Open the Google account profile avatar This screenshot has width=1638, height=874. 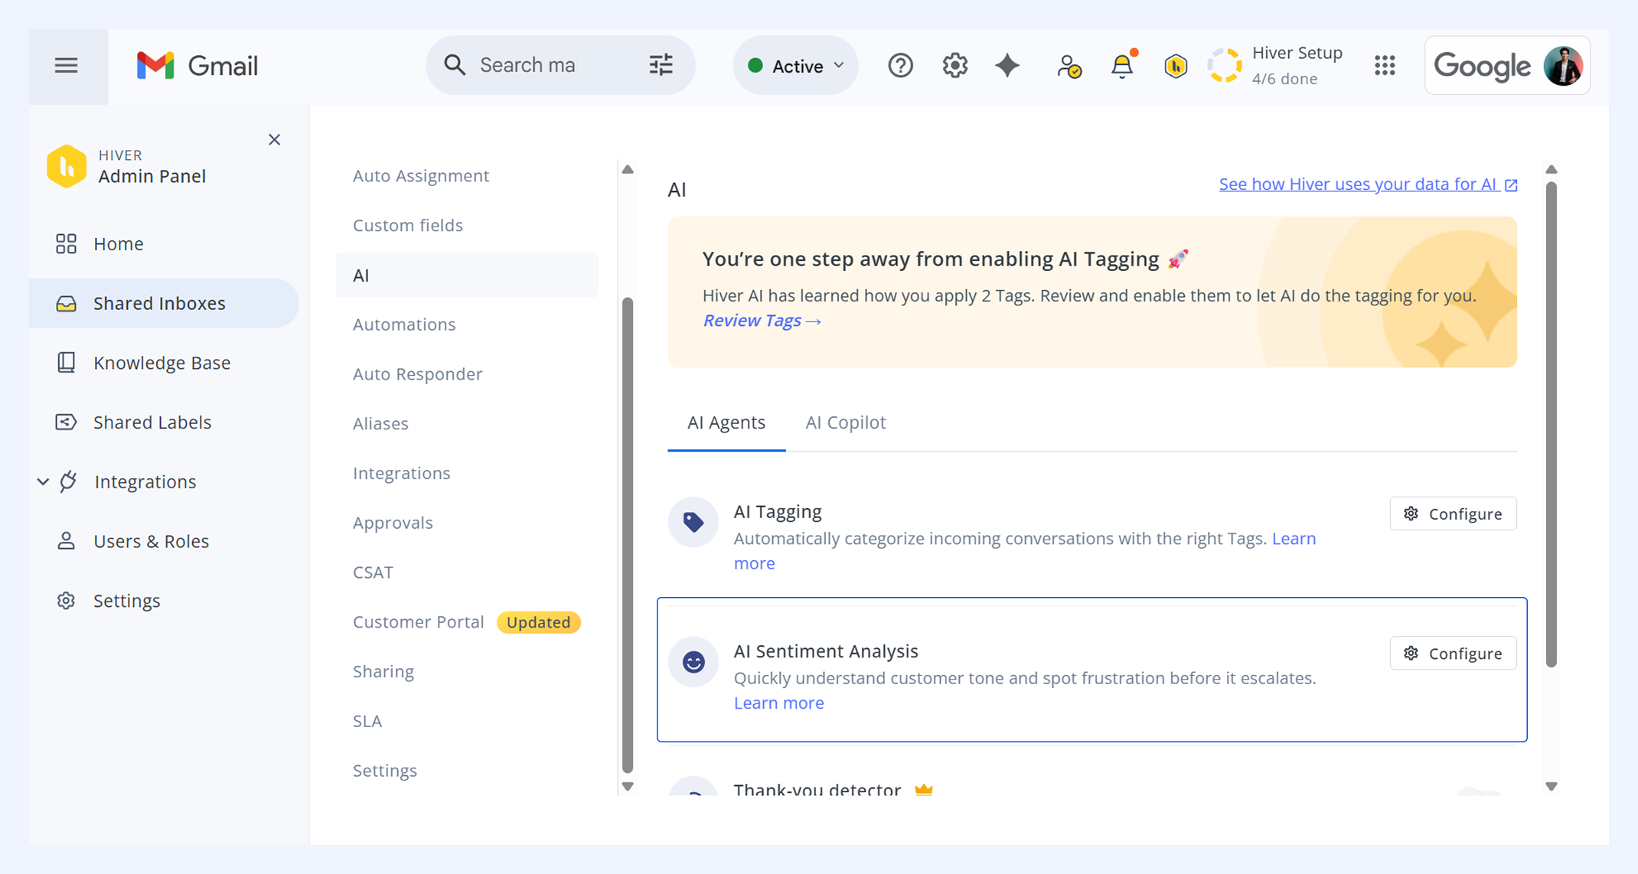pos(1563,66)
